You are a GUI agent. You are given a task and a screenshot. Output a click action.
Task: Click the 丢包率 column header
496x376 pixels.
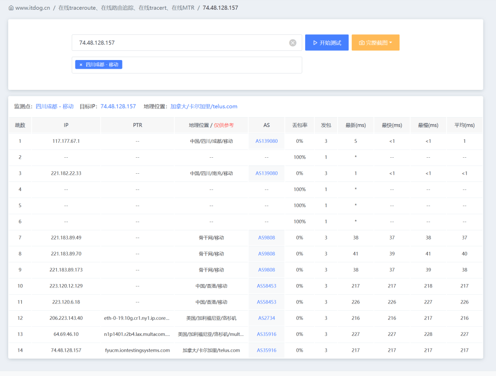click(x=299, y=125)
